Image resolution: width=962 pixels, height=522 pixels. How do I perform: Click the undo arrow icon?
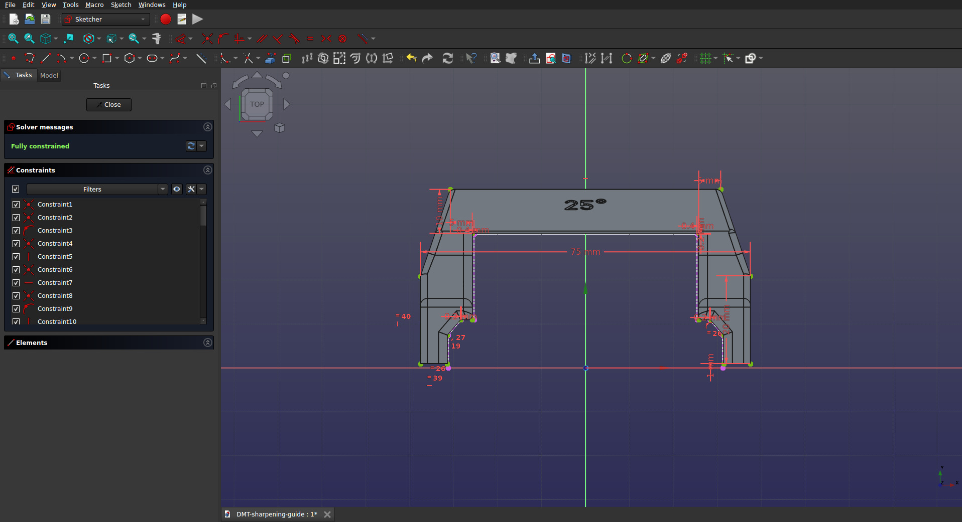[x=411, y=58]
